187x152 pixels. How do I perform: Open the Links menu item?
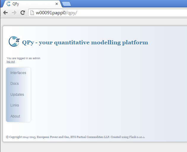point(15,105)
